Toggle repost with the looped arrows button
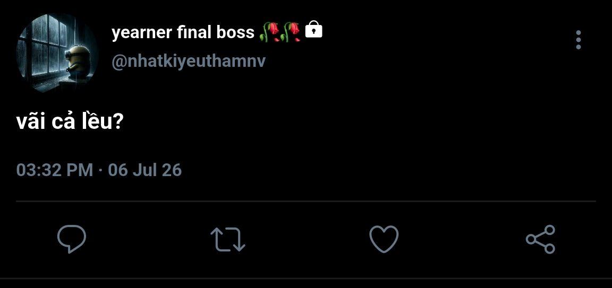The image size is (612, 288). (x=228, y=239)
